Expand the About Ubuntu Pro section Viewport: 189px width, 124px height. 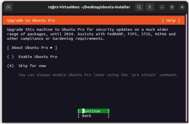point(32,48)
